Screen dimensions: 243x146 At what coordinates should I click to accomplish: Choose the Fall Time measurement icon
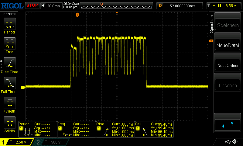[9, 83]
